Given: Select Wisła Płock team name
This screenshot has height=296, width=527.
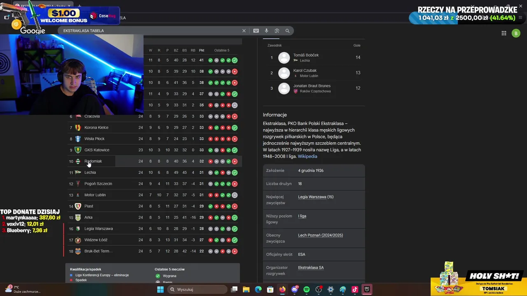Looking at the screenshot, I should click(x=94, y=139).
